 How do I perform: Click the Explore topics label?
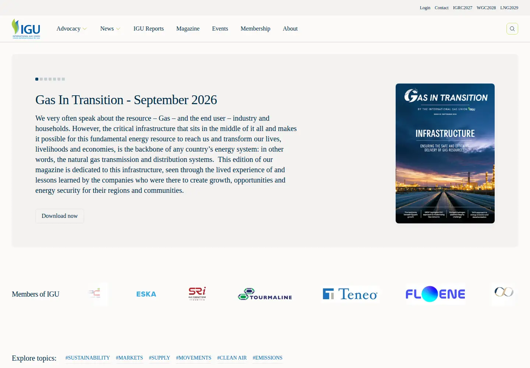[34, 358]
